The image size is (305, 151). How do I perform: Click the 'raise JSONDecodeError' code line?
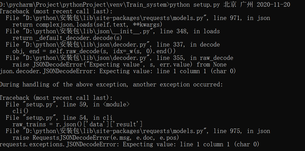tap(119, 65)
